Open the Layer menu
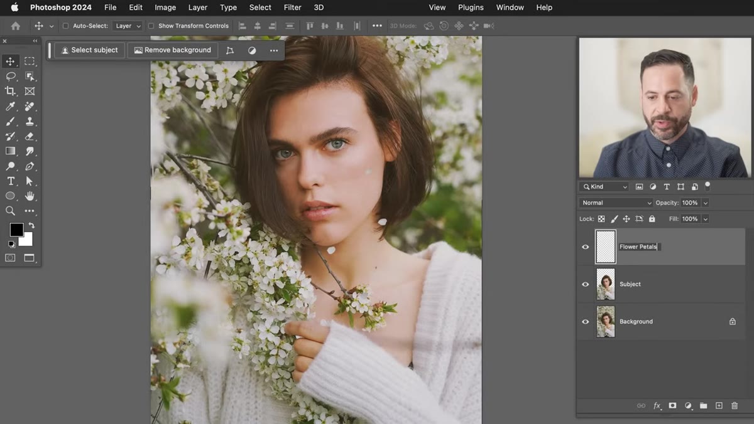The width and height of the screenshot is (754, 424). (x=198, y=8)
